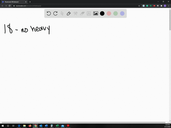Click the taskbar clock and date
The height and width of the screenshot is (128, 171).
point(167,126)
